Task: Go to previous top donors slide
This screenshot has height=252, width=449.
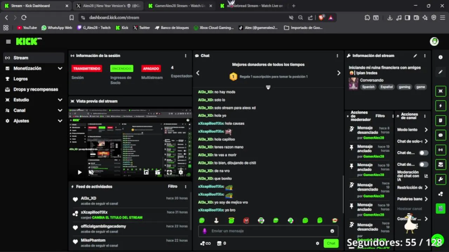Action: tap(198, 73)
